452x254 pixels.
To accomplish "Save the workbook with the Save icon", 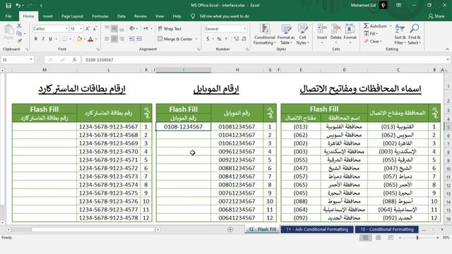I will pos(8,5).
